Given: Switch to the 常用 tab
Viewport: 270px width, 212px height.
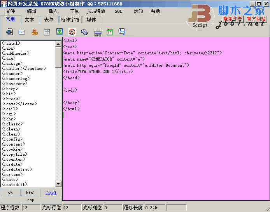Looking at the screenshot, I should coord(11,19).
